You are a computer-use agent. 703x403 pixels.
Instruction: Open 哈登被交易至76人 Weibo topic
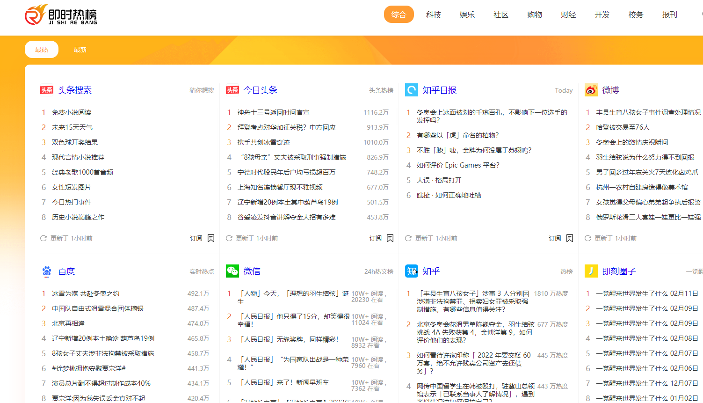click(623, 127)
